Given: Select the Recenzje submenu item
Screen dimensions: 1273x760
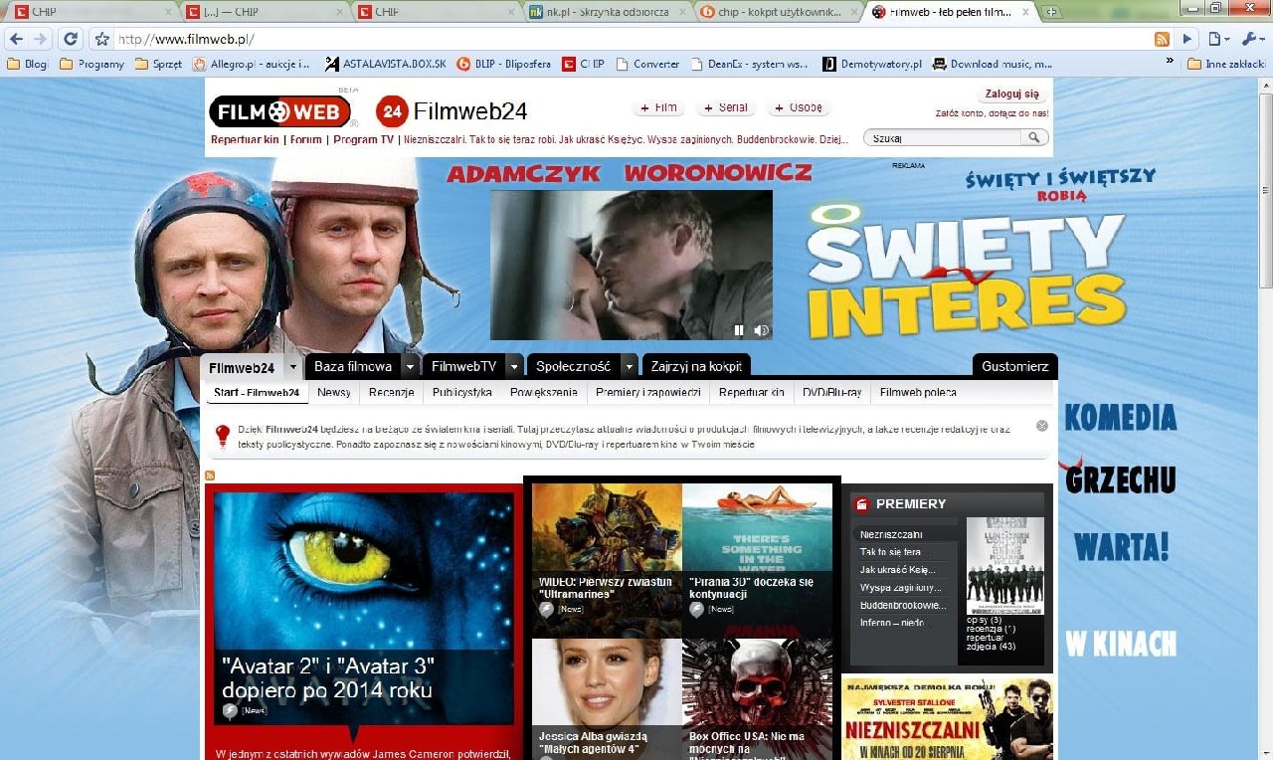Looking at the screenshot, I should pyautogui.click(x=391, y=393).
